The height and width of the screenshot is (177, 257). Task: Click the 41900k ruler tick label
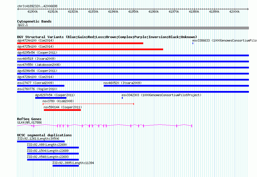point(33,12)
